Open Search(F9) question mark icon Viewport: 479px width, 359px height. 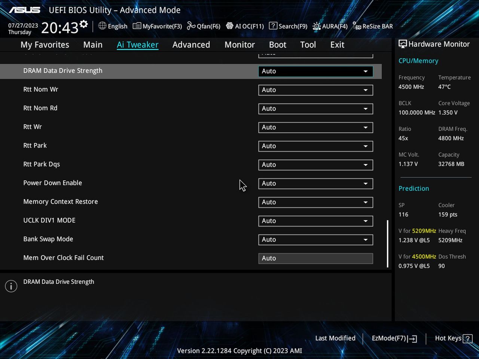[273, 26]
